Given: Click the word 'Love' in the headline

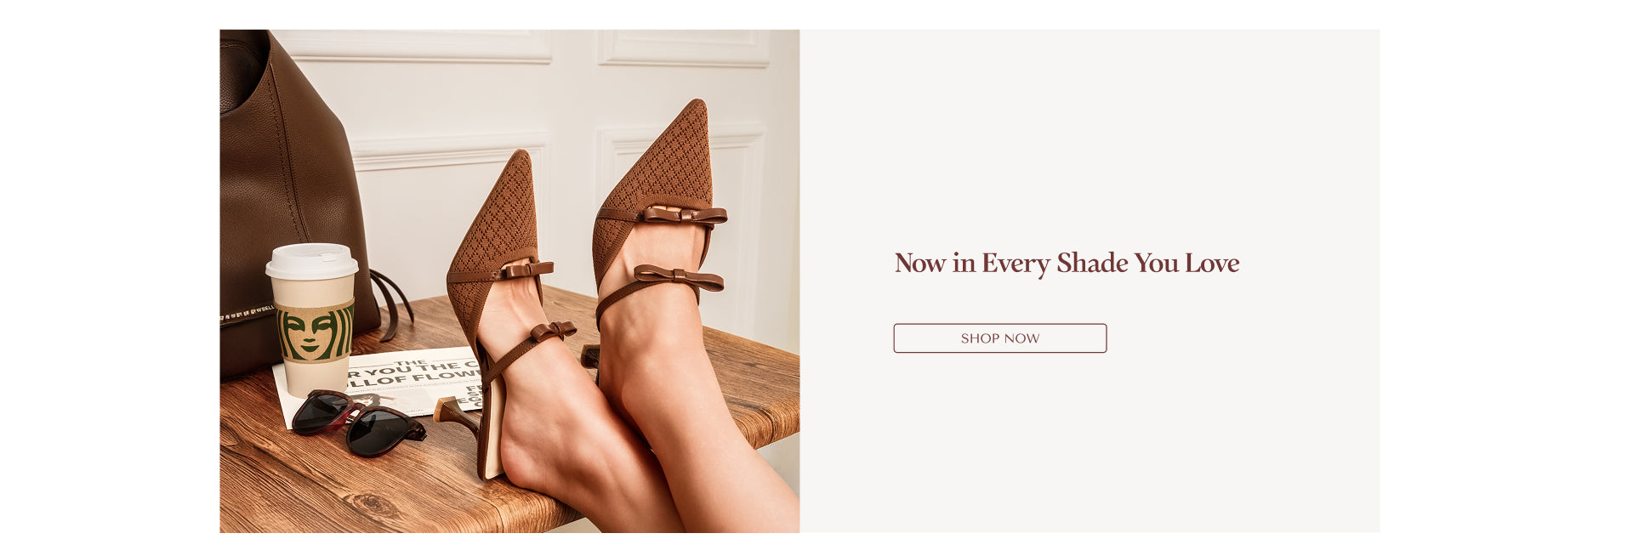Looking at the screenshot, I should point(1212,263).
